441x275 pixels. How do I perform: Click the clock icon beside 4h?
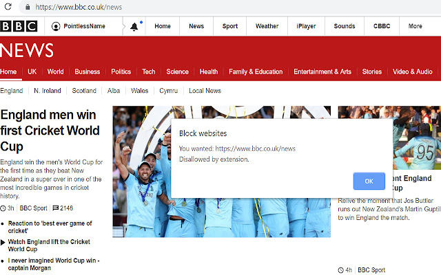(340, 270)
